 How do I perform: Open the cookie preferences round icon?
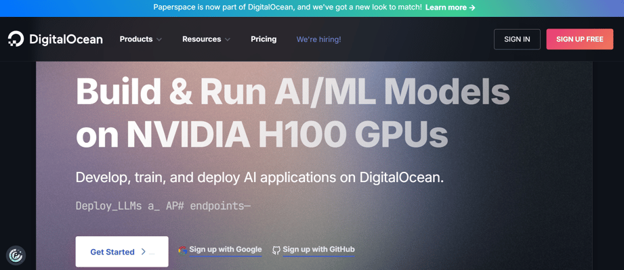16,255
